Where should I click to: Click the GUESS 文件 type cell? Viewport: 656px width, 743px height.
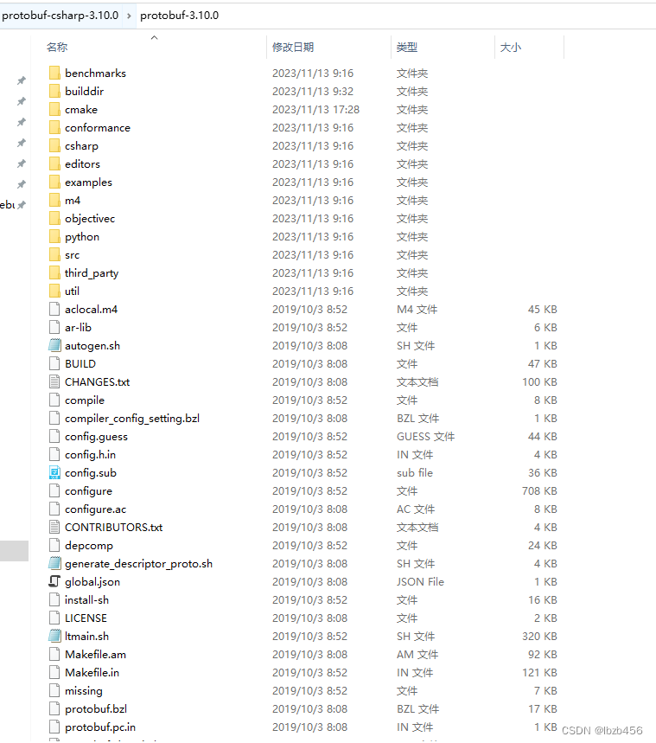[425, 437]
